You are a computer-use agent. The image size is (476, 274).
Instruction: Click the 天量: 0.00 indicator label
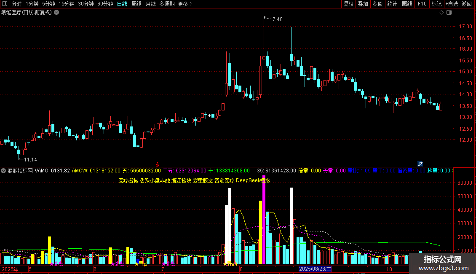[x=334, y=171]
